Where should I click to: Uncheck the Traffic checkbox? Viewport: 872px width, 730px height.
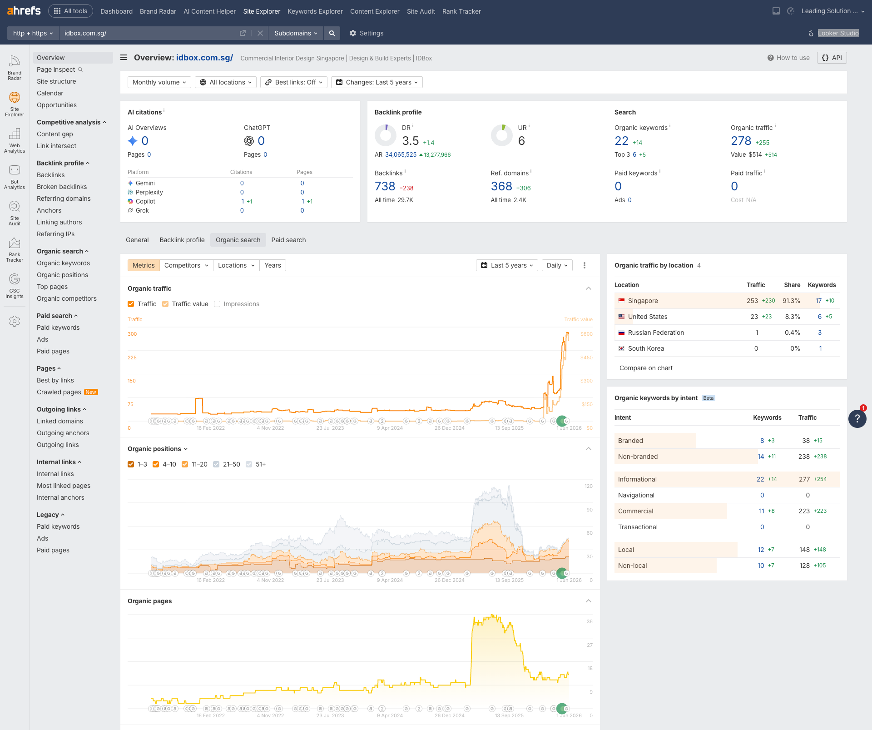[x=131, y=304]
